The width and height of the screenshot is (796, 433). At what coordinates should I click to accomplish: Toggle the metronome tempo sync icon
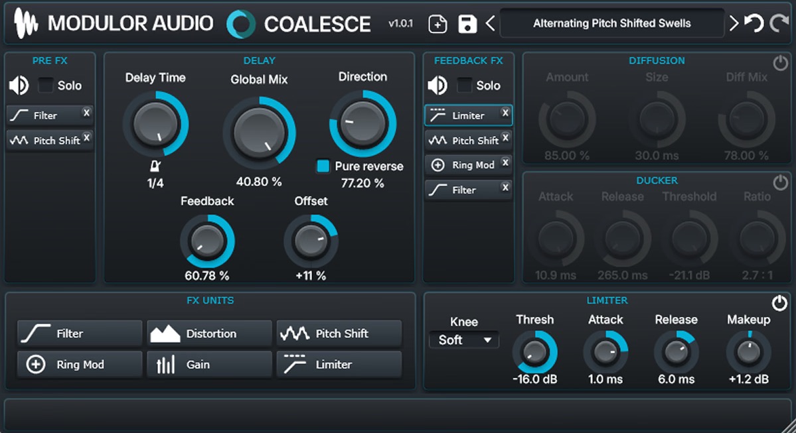click(155, 166)
